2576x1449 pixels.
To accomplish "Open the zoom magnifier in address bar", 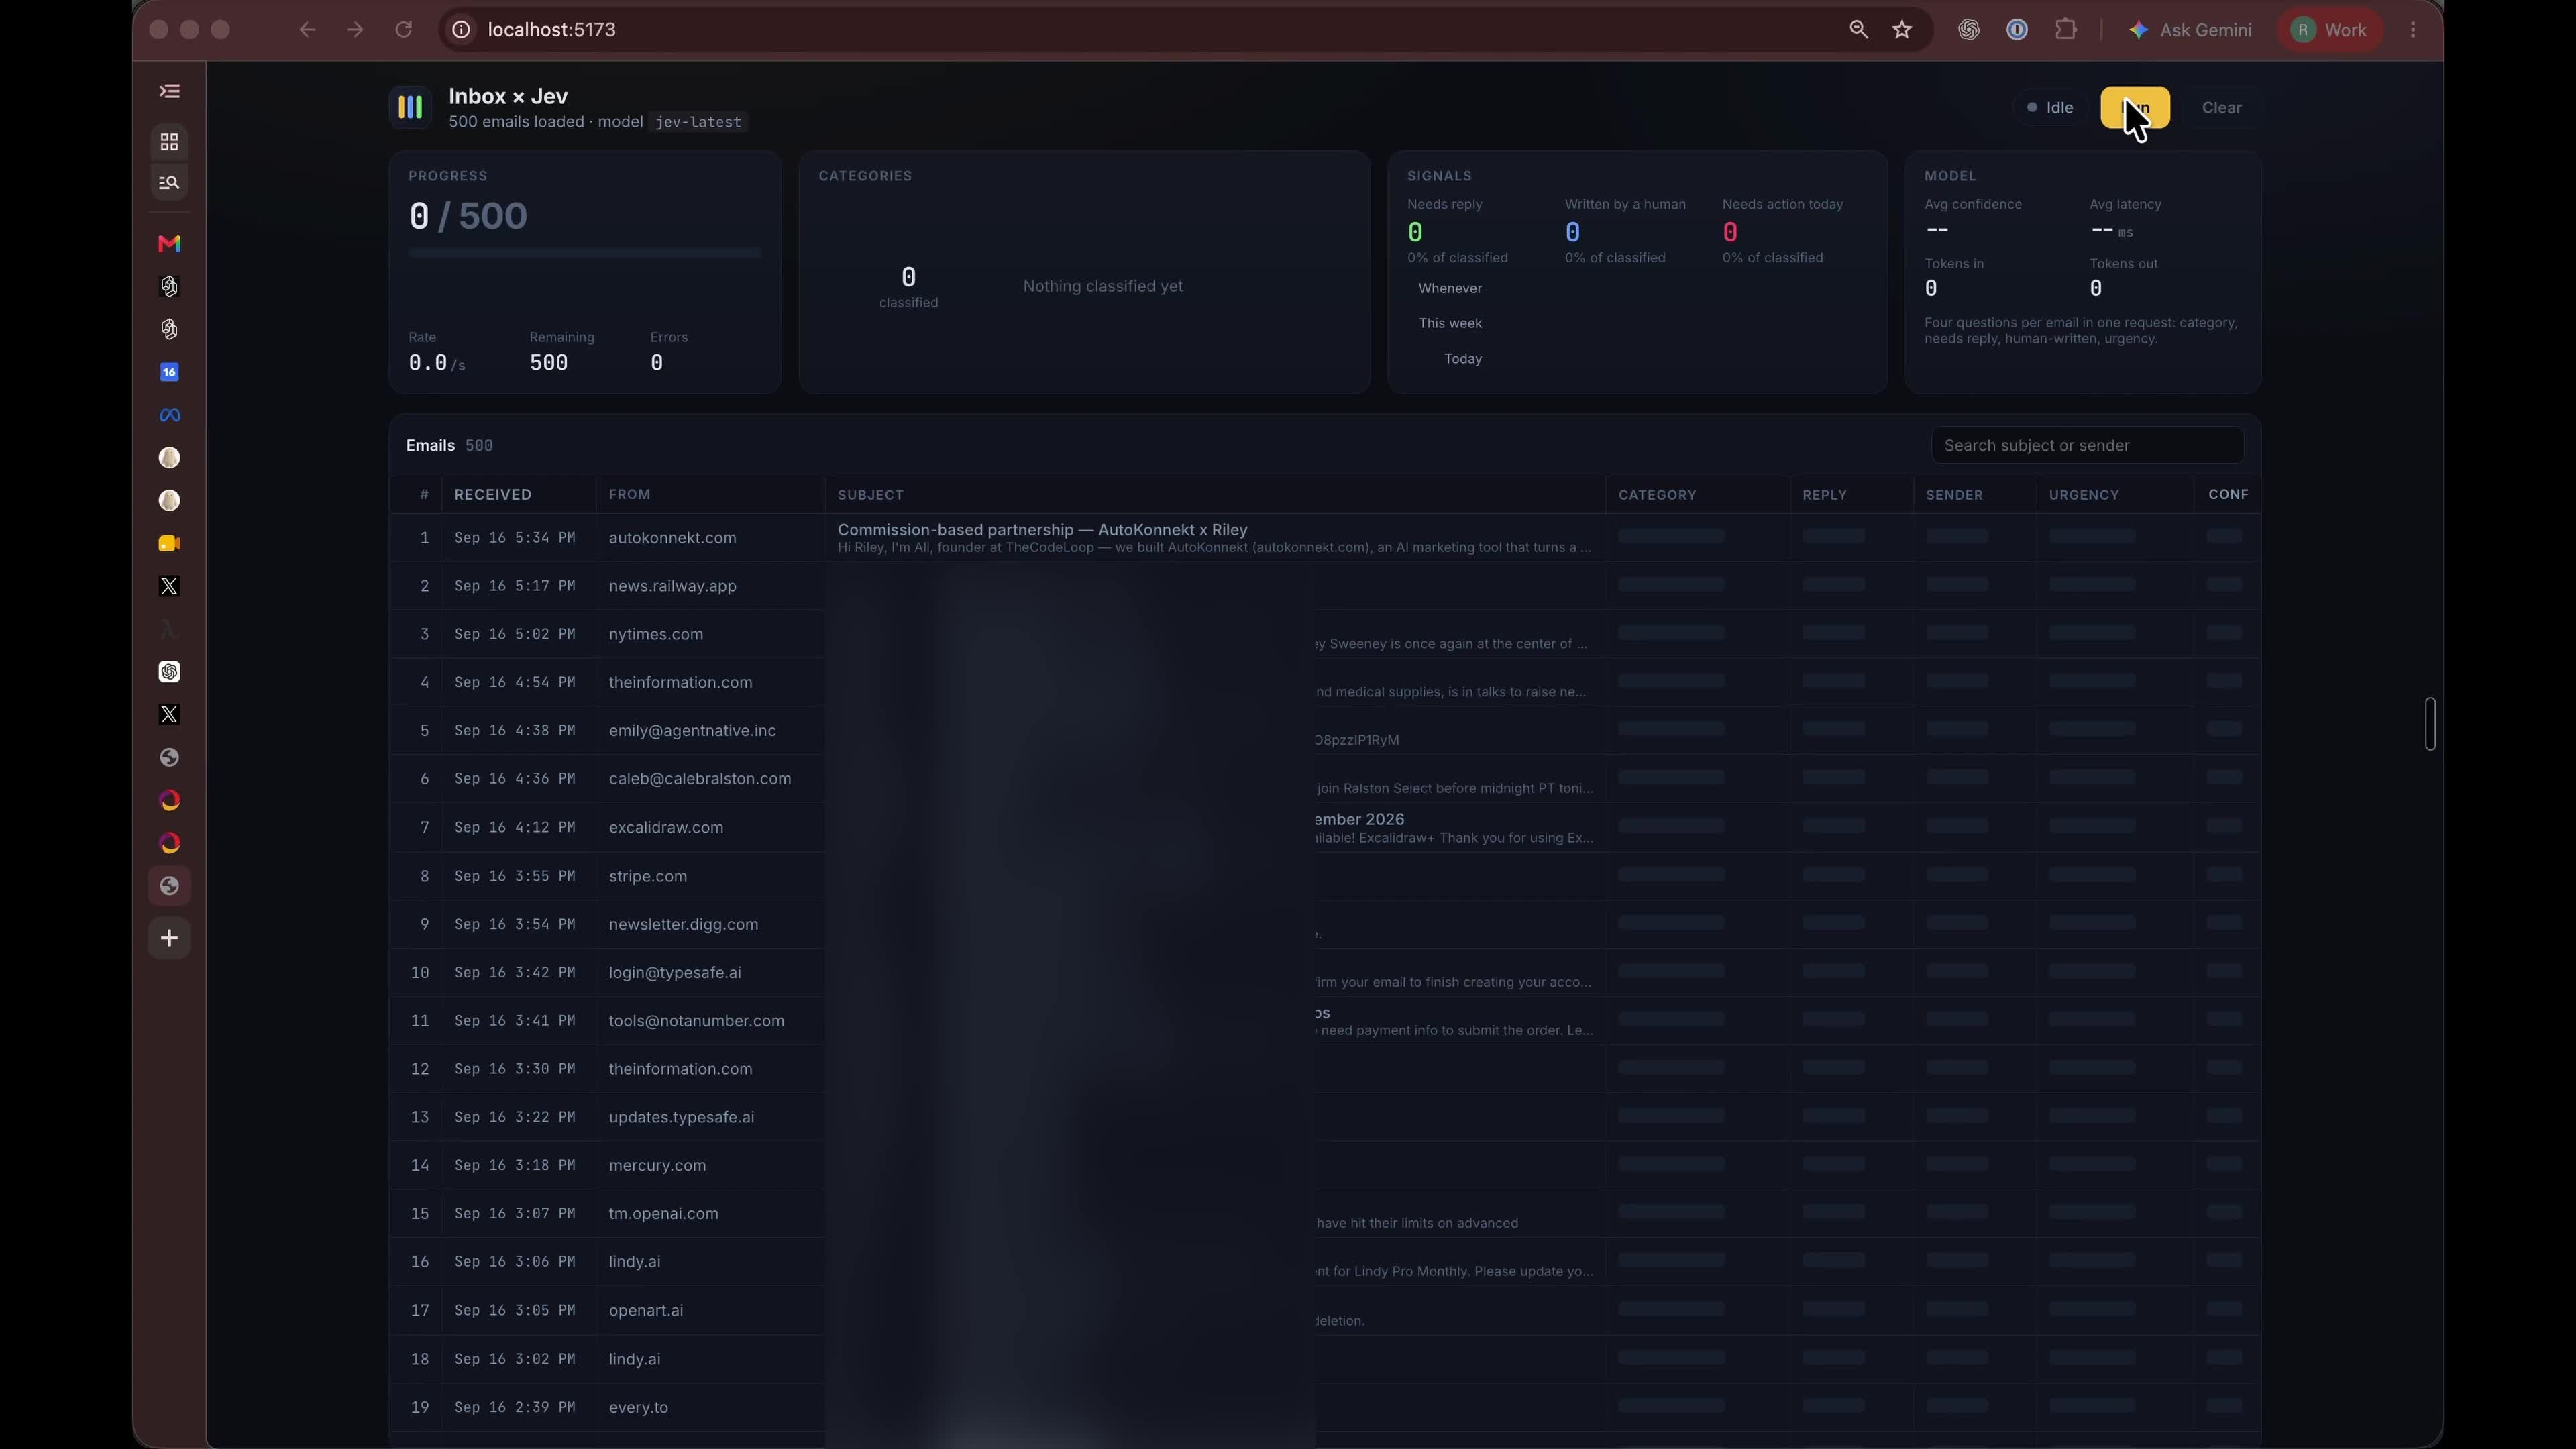I will click(x=1858, y=29).
